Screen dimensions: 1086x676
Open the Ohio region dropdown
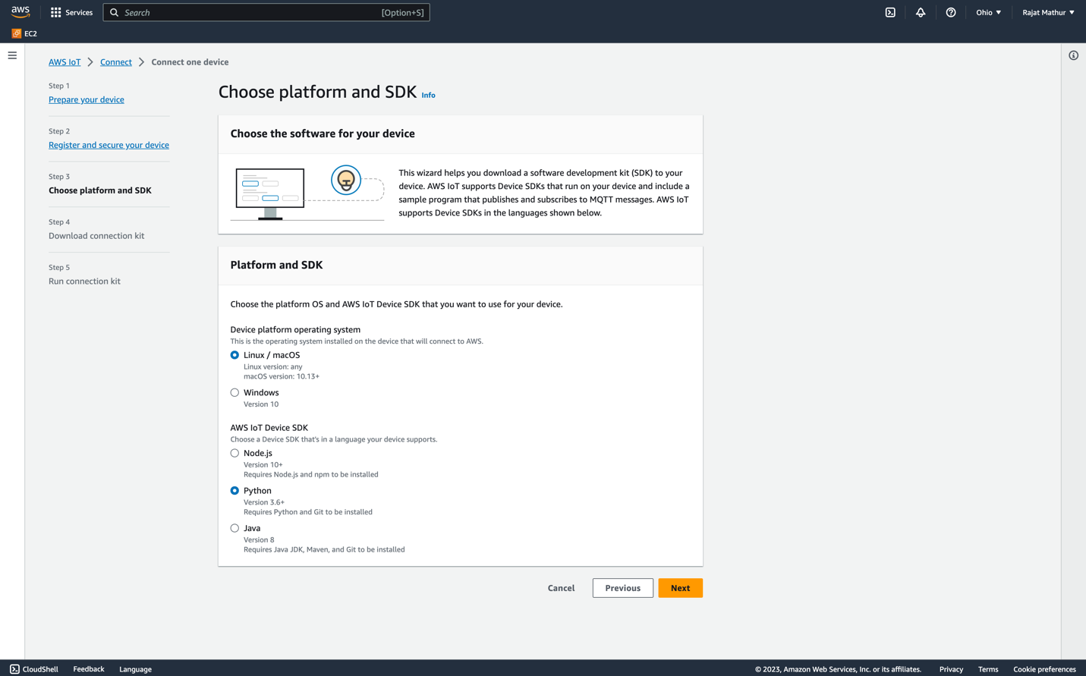(988, 12)
